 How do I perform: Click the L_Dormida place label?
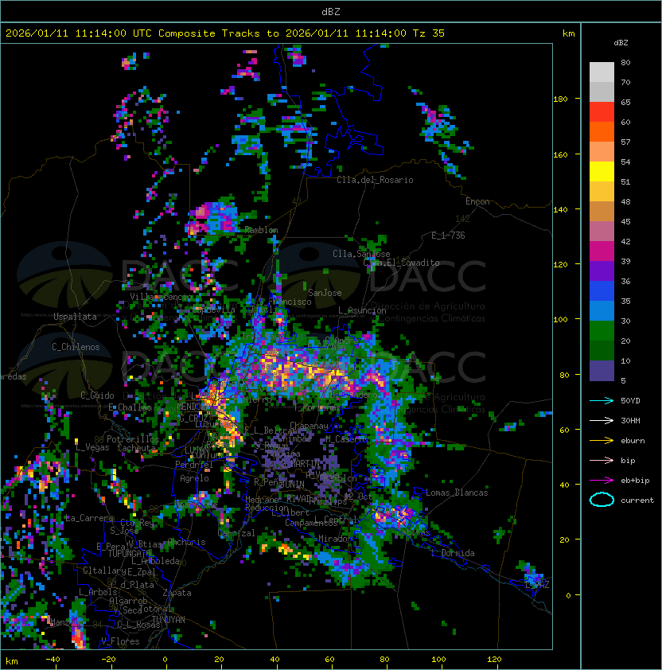(x=453, y=553)
